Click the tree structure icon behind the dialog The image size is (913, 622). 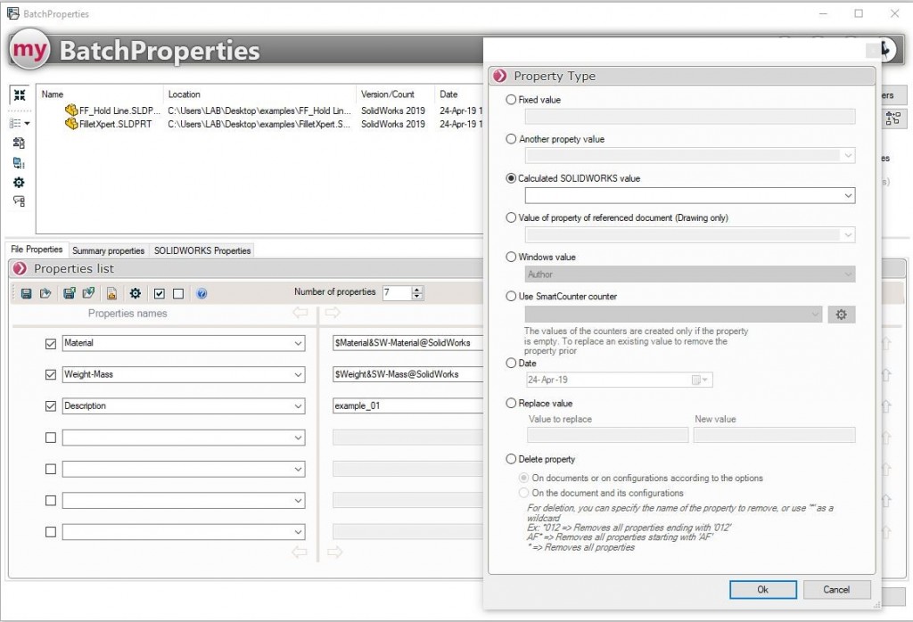892,119
